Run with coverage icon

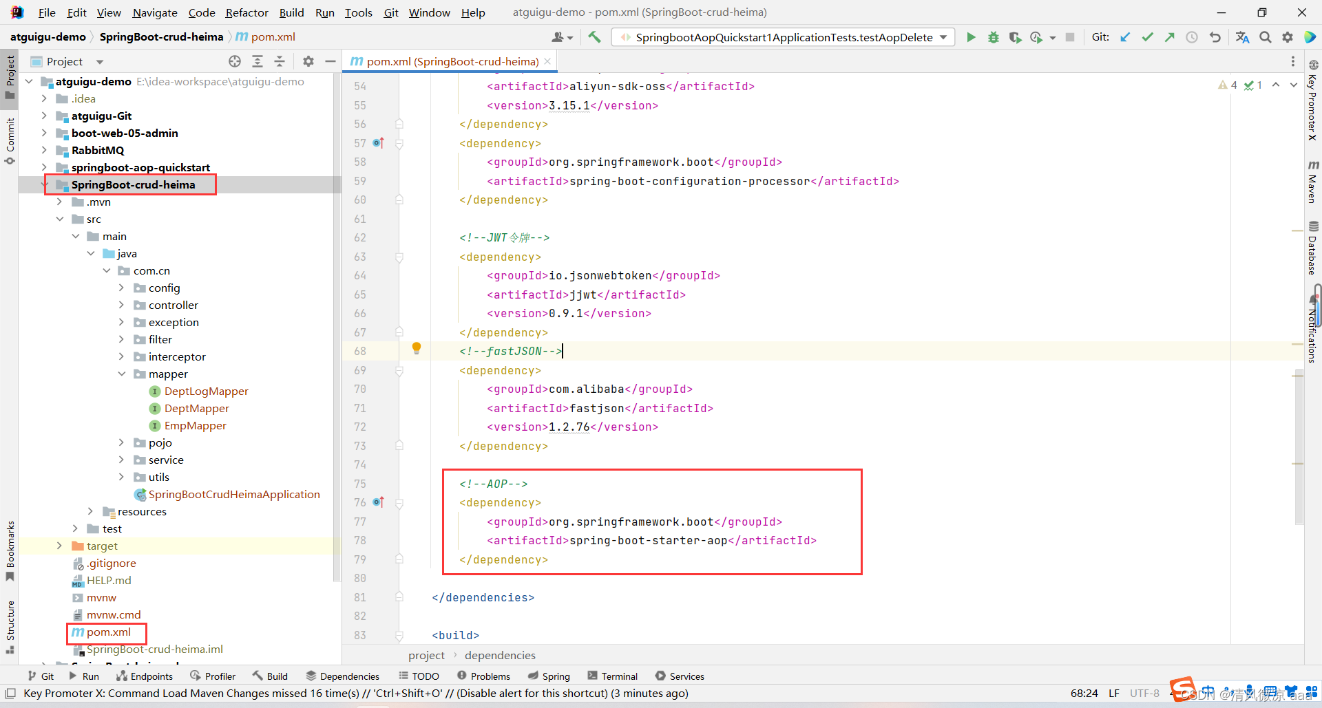[x=1015, y=37]
